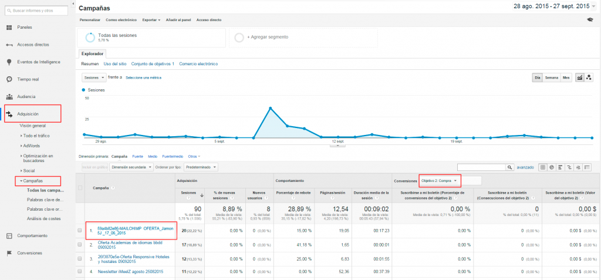This screenshot has height=280, width=601.
Task: Click help icon next to Campaña header
Action: coord(114,188)
